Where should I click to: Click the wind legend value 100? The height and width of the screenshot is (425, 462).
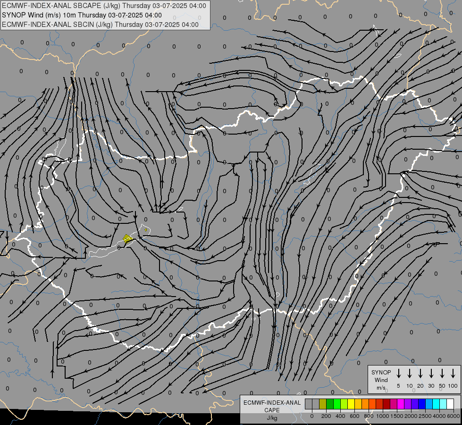453,386
